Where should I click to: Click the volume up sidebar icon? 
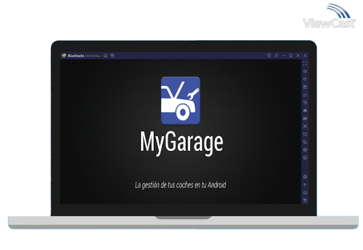point(305,71)
